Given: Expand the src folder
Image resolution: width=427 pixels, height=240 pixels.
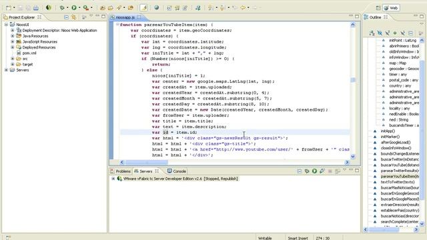Looking at the screenshot, I should pos(13,59).
